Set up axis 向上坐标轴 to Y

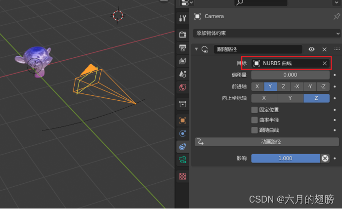point(290,98)
